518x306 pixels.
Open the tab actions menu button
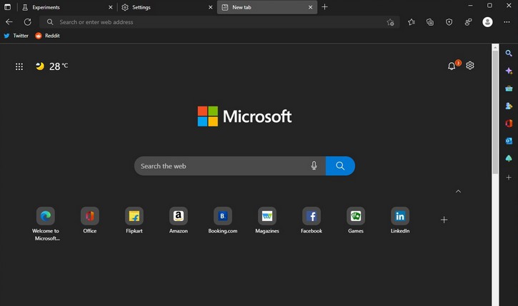point(8,7)
